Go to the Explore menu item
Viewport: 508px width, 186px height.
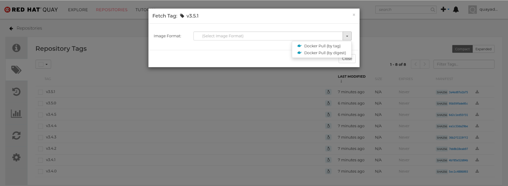click(x=78, y=10)
